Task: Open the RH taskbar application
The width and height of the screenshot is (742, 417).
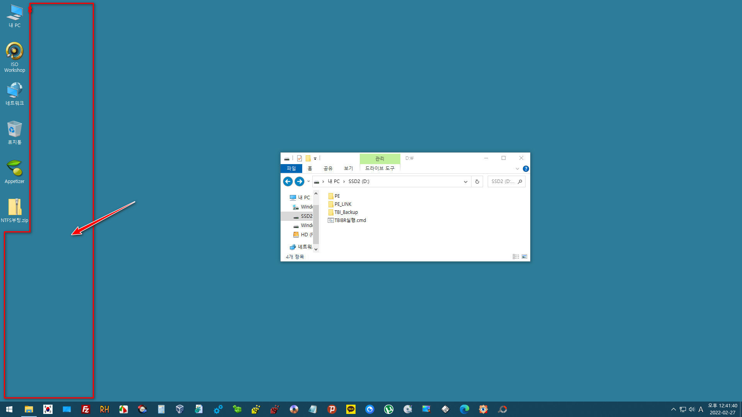Action: coord(104,409)
